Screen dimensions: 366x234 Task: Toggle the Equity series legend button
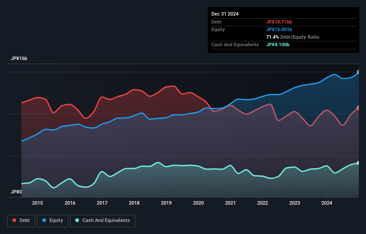point(53,221)
